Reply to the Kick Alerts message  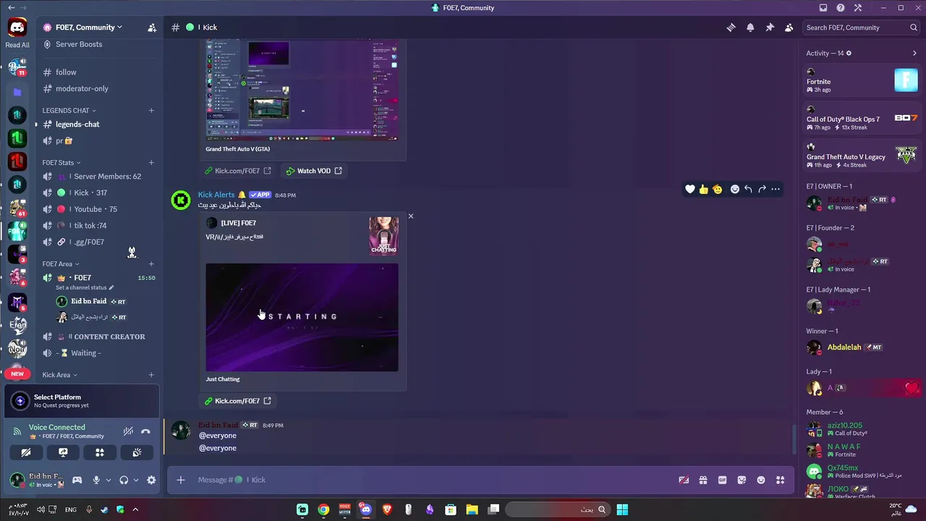pos(748,190)
